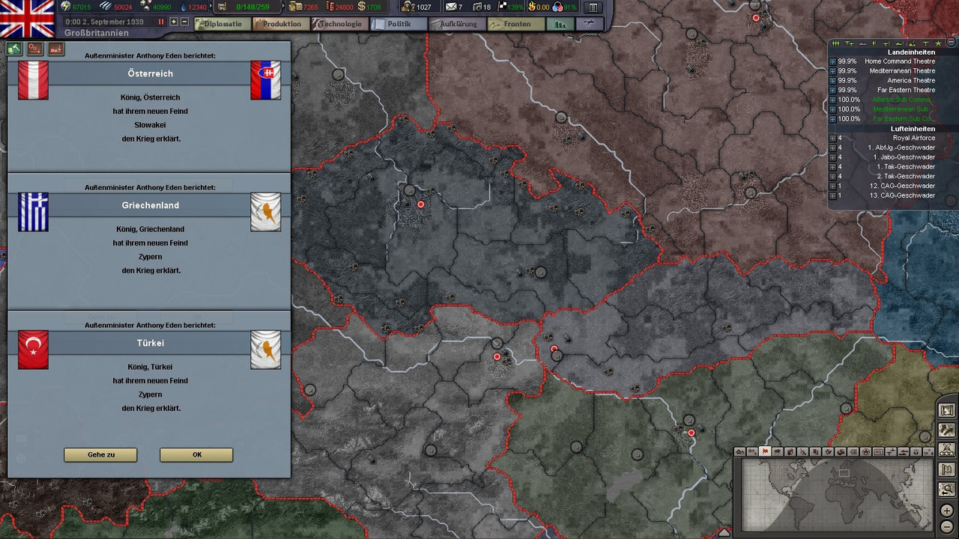Select the aircraft map mode icon

[891, 451]
